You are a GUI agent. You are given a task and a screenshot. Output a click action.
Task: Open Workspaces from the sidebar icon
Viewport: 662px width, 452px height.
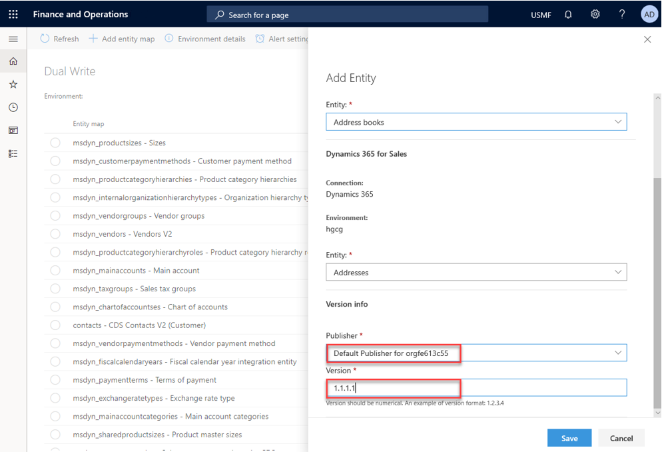tap(13, 131)
